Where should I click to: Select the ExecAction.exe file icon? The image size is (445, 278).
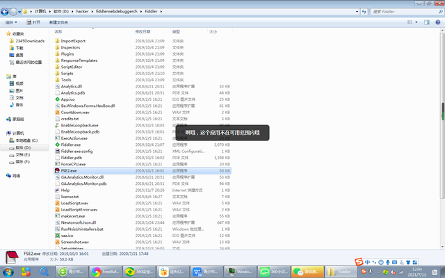[57, 138]
